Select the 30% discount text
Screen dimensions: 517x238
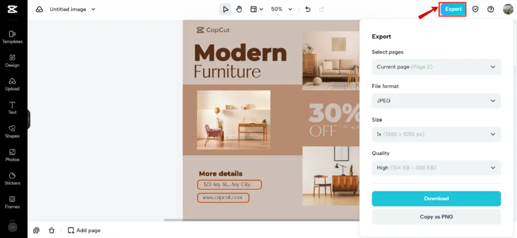334,113
